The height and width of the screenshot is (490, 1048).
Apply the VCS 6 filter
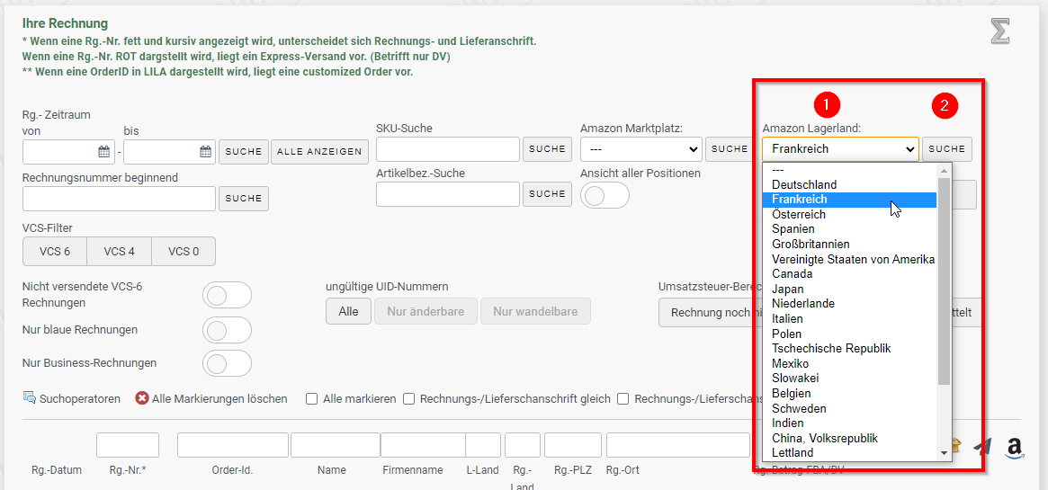pyautogui.click(x=55, y=252)
